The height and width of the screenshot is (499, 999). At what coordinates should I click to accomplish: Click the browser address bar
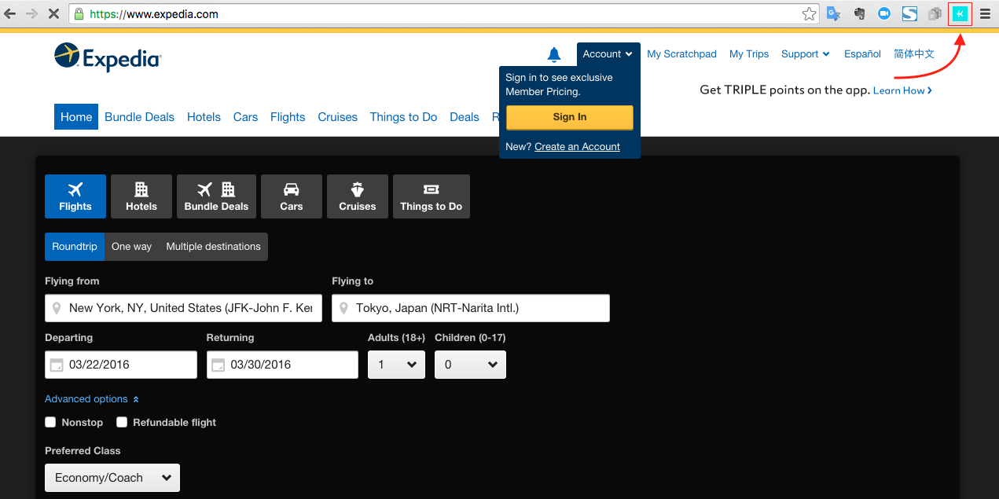tap(444, 14)
